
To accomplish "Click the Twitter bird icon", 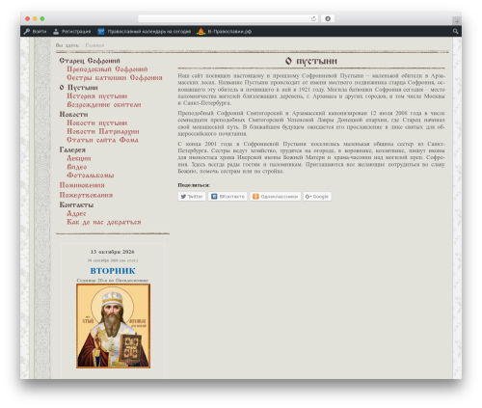I will [x=183, y=197].
